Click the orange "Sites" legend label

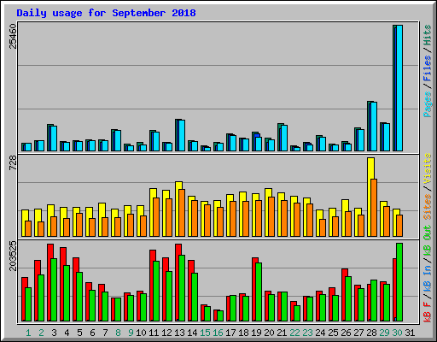(x=428, y=207)
